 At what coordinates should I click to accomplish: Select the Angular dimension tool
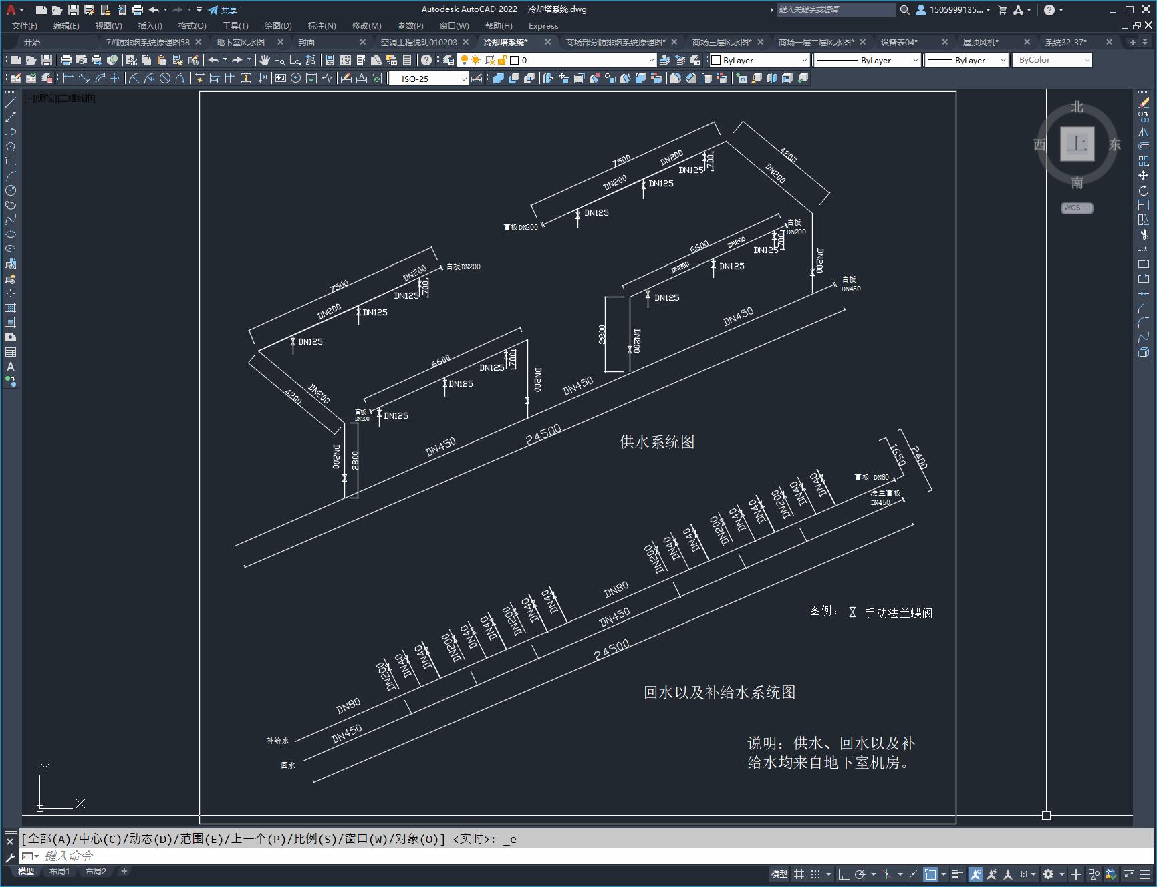pyautogui.click(x=180, y=78)
